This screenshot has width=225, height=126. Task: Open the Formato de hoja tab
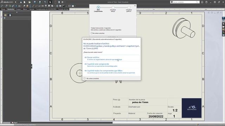63,9
